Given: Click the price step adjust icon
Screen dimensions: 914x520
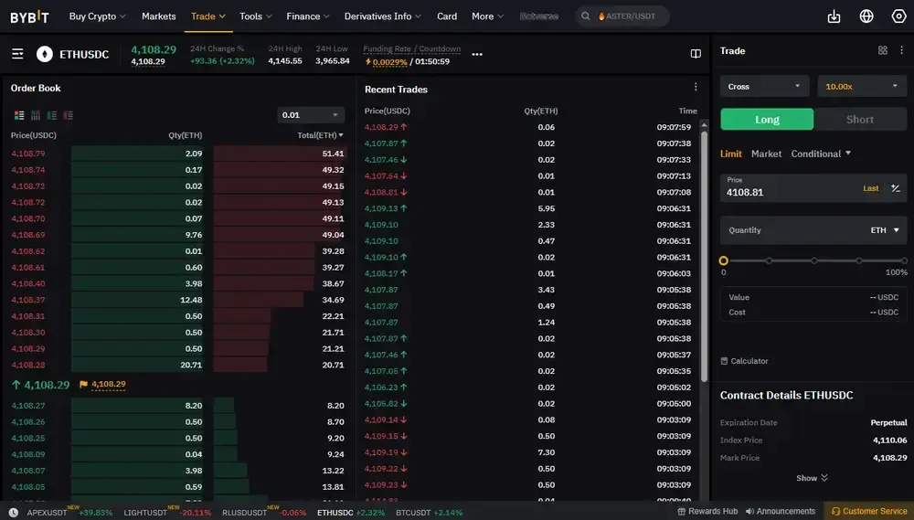Looking at the screenshot, I should [896, 188].
